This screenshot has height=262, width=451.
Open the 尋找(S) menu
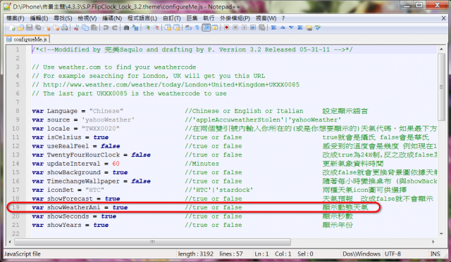[x=63, y=18]
